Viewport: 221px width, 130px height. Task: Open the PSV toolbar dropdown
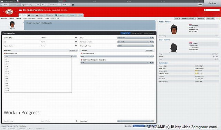click(45, 5)
